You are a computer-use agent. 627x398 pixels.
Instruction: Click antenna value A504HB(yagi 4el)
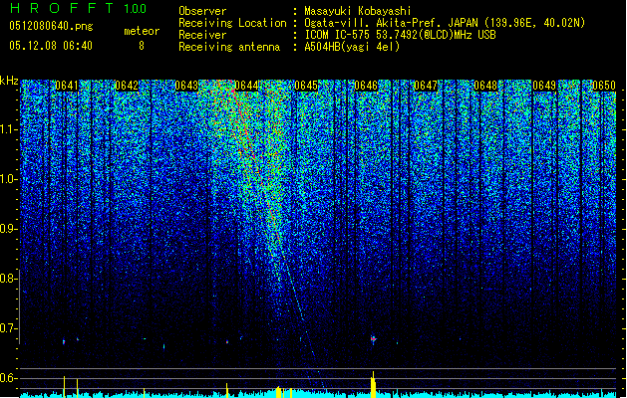[x=352, y=47]
